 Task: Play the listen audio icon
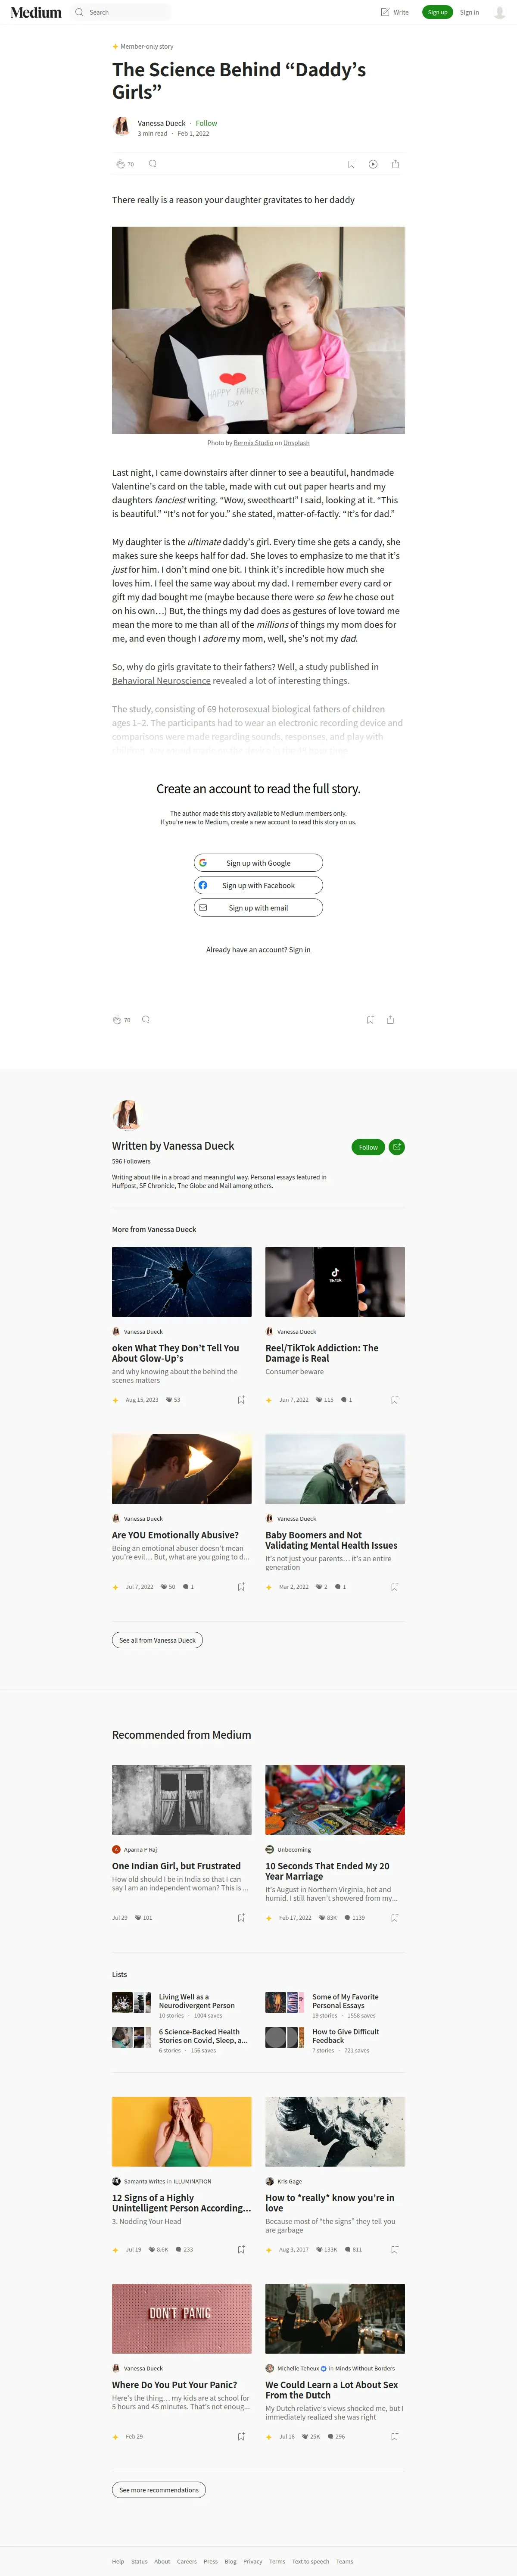[373, 164]
